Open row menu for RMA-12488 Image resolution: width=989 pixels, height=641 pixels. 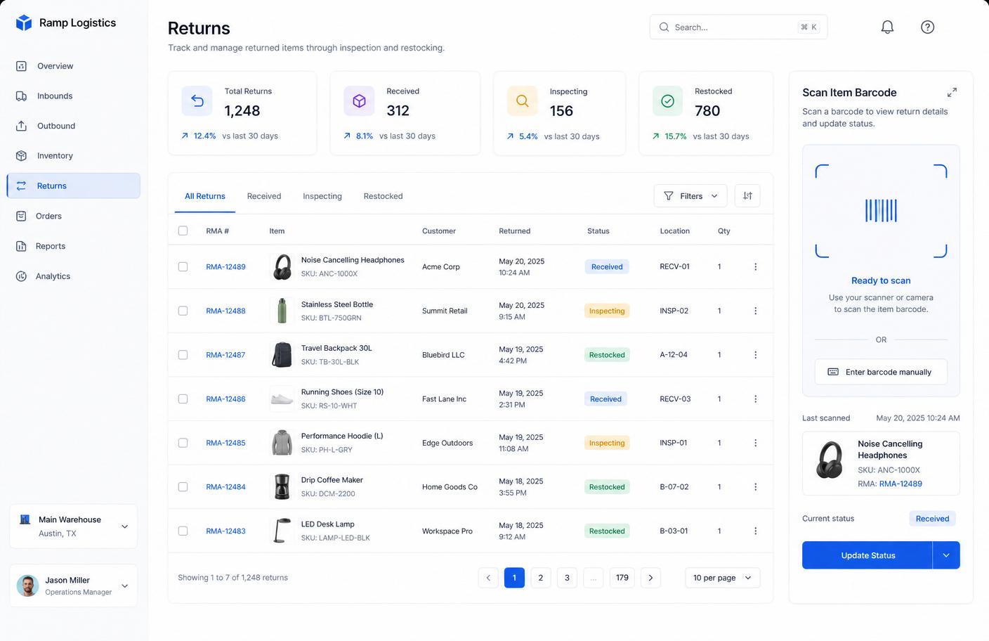coord(755,311)
